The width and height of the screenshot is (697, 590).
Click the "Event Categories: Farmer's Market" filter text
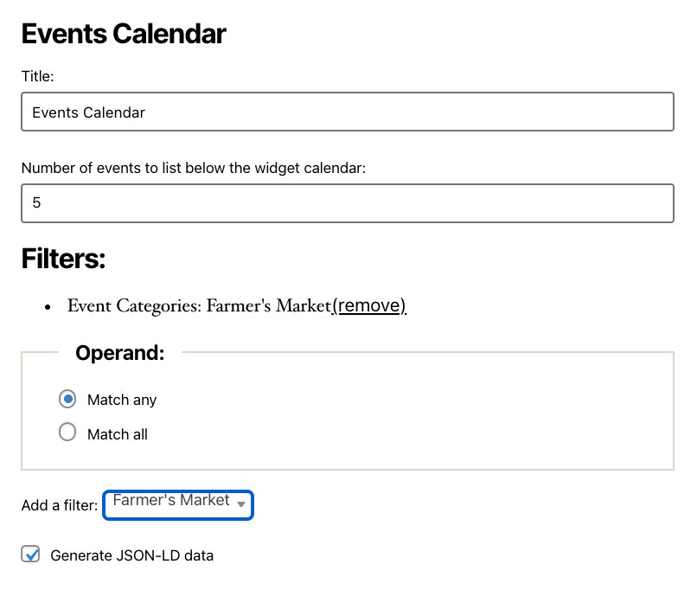tap(199, 305)
